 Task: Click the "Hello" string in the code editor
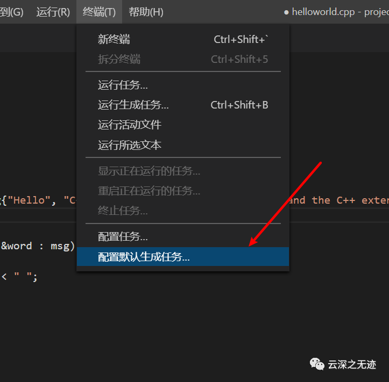(29, 200)
